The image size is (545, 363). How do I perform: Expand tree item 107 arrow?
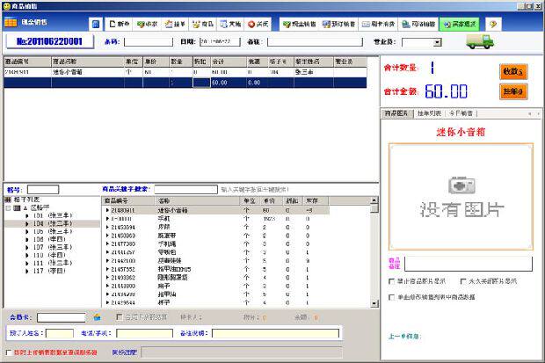click(27, 248)
